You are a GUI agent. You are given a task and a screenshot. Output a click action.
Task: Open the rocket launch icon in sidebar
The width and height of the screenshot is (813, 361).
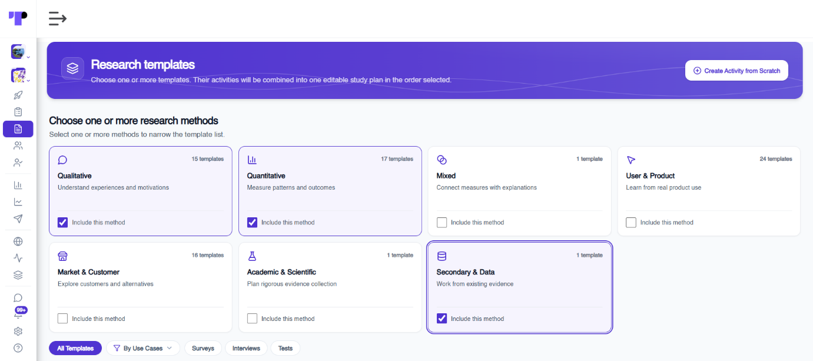[18, 95]
